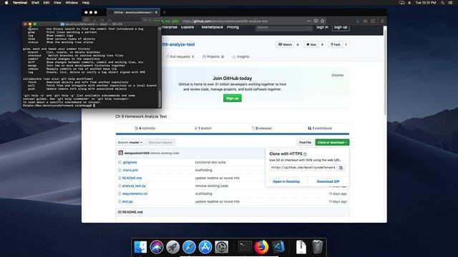Viewport: 458px width, 257px height.
Task: Open the Trash in the Dock
Action: pos(318,247)
